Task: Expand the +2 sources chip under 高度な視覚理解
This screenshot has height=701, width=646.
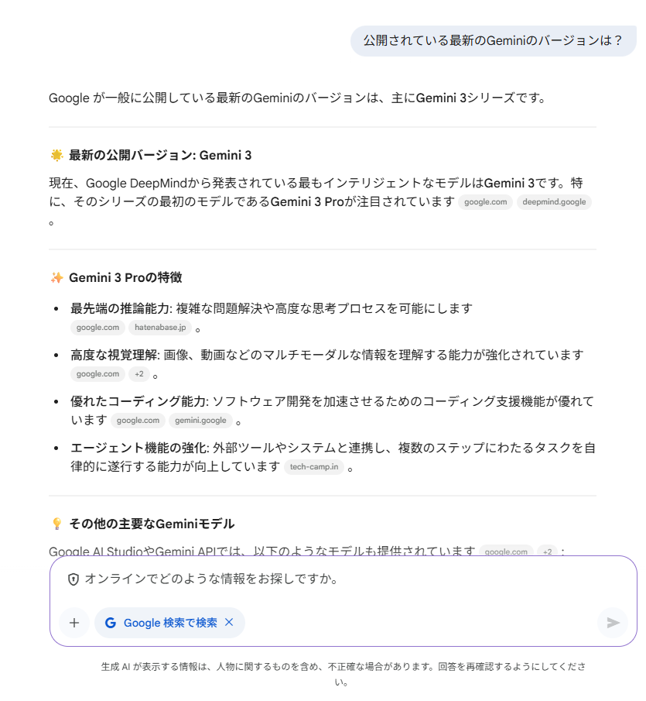Action: [x=140, y=374]
